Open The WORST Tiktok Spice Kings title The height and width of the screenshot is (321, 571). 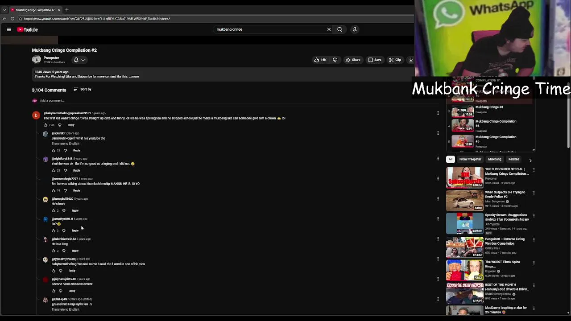pyautogui.click(x=502, y=264)
